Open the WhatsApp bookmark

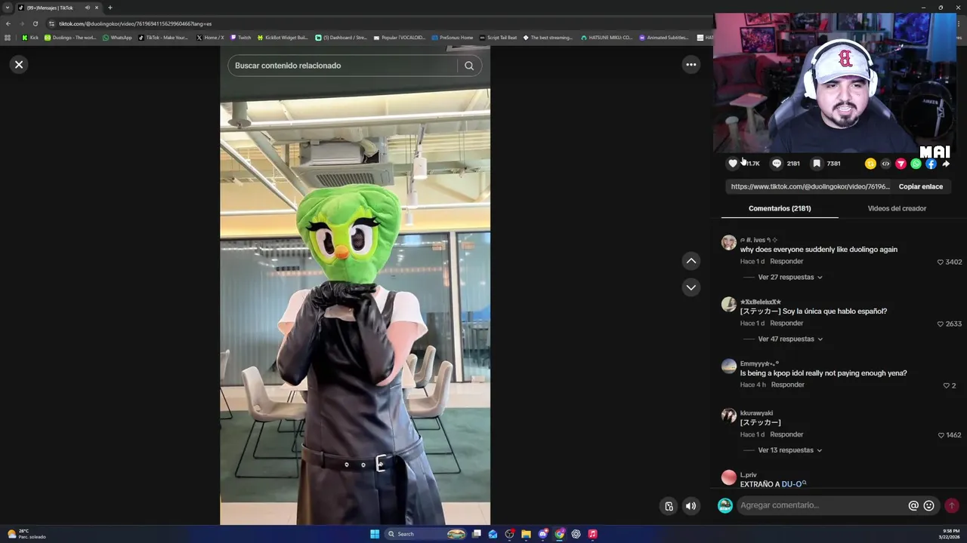(117, 38)
